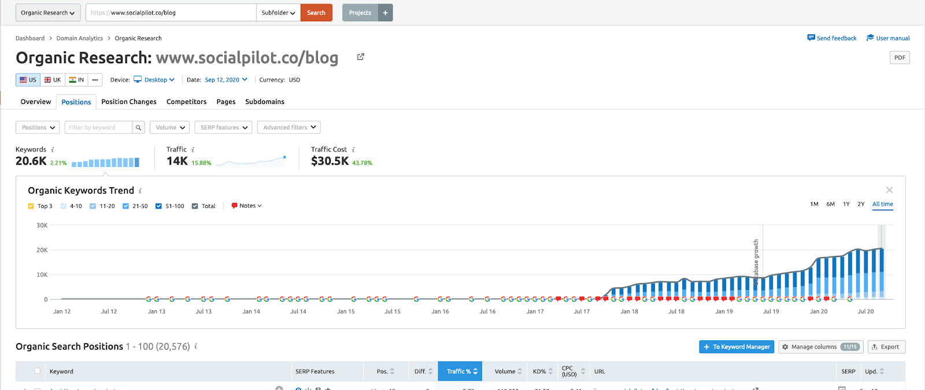
Task: Click the orange Search button
Action: [x=316, y=13]
